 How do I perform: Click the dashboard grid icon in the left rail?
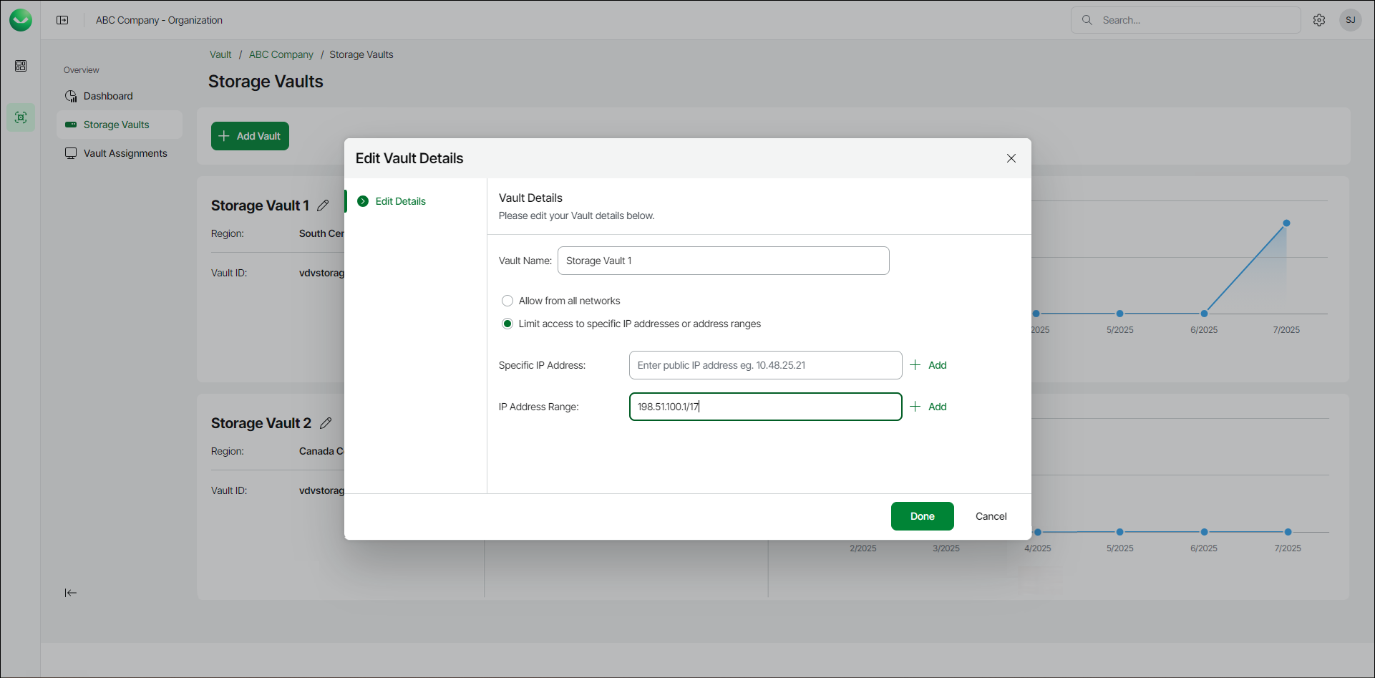click(x=21, y=66)
